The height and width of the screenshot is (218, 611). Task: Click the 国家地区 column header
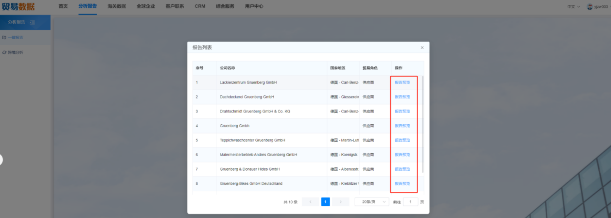click(x=338, y=68)
